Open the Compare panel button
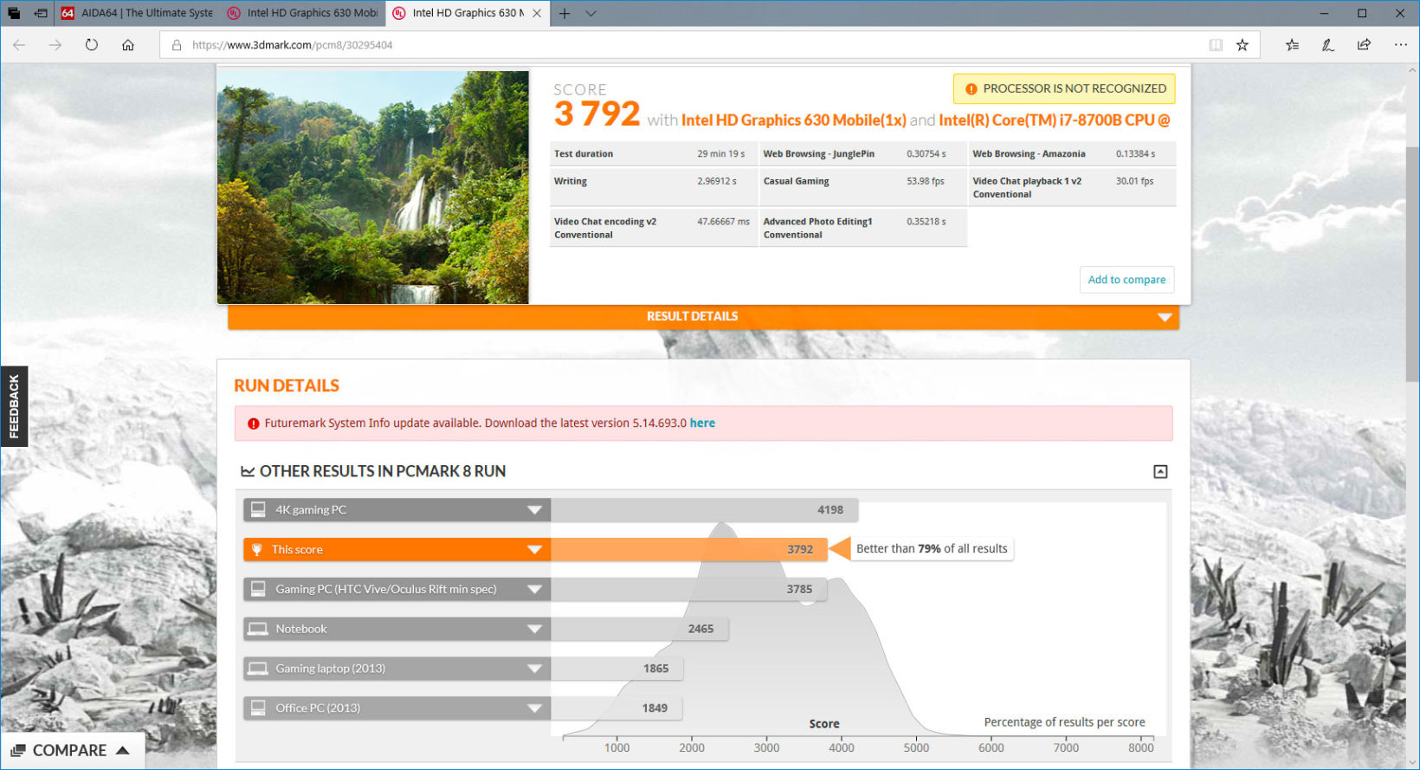1420x770 pixels. (72, 751)
